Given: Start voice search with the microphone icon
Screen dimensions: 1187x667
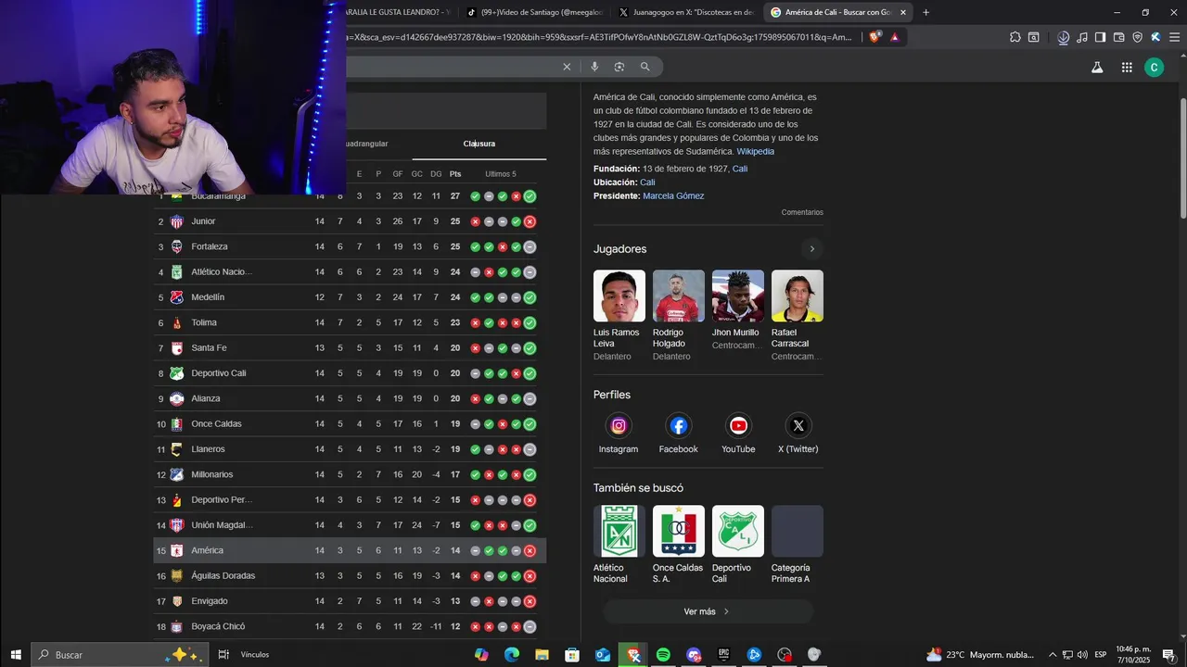Looking at the screenshot, I should click(594, 67).
